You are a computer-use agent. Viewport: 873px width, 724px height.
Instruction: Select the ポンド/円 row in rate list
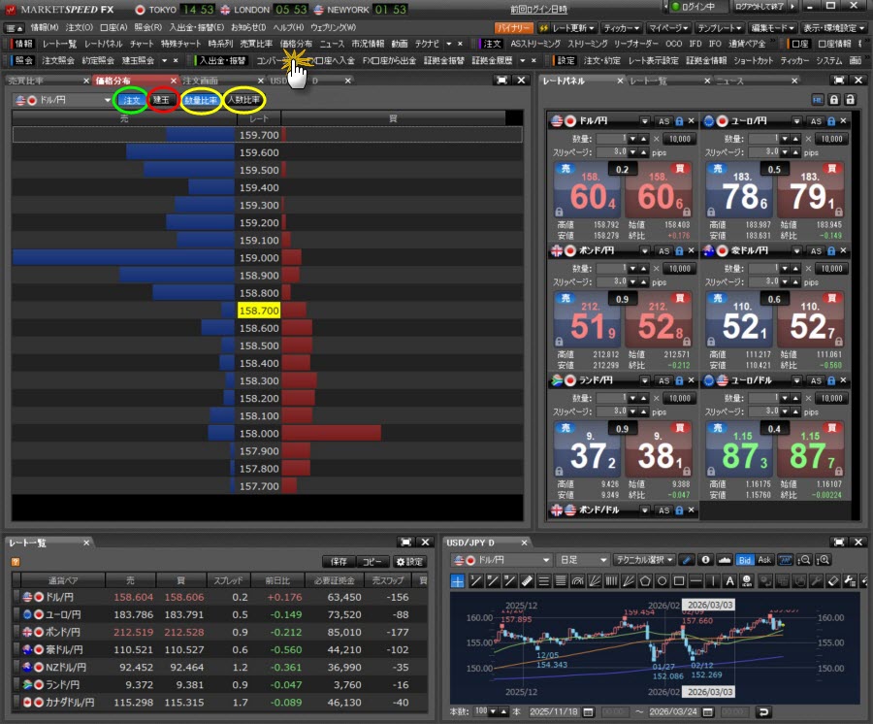tap(68, 632)
